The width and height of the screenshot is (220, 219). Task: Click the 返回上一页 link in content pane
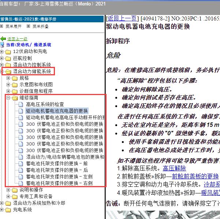[122, 19]
